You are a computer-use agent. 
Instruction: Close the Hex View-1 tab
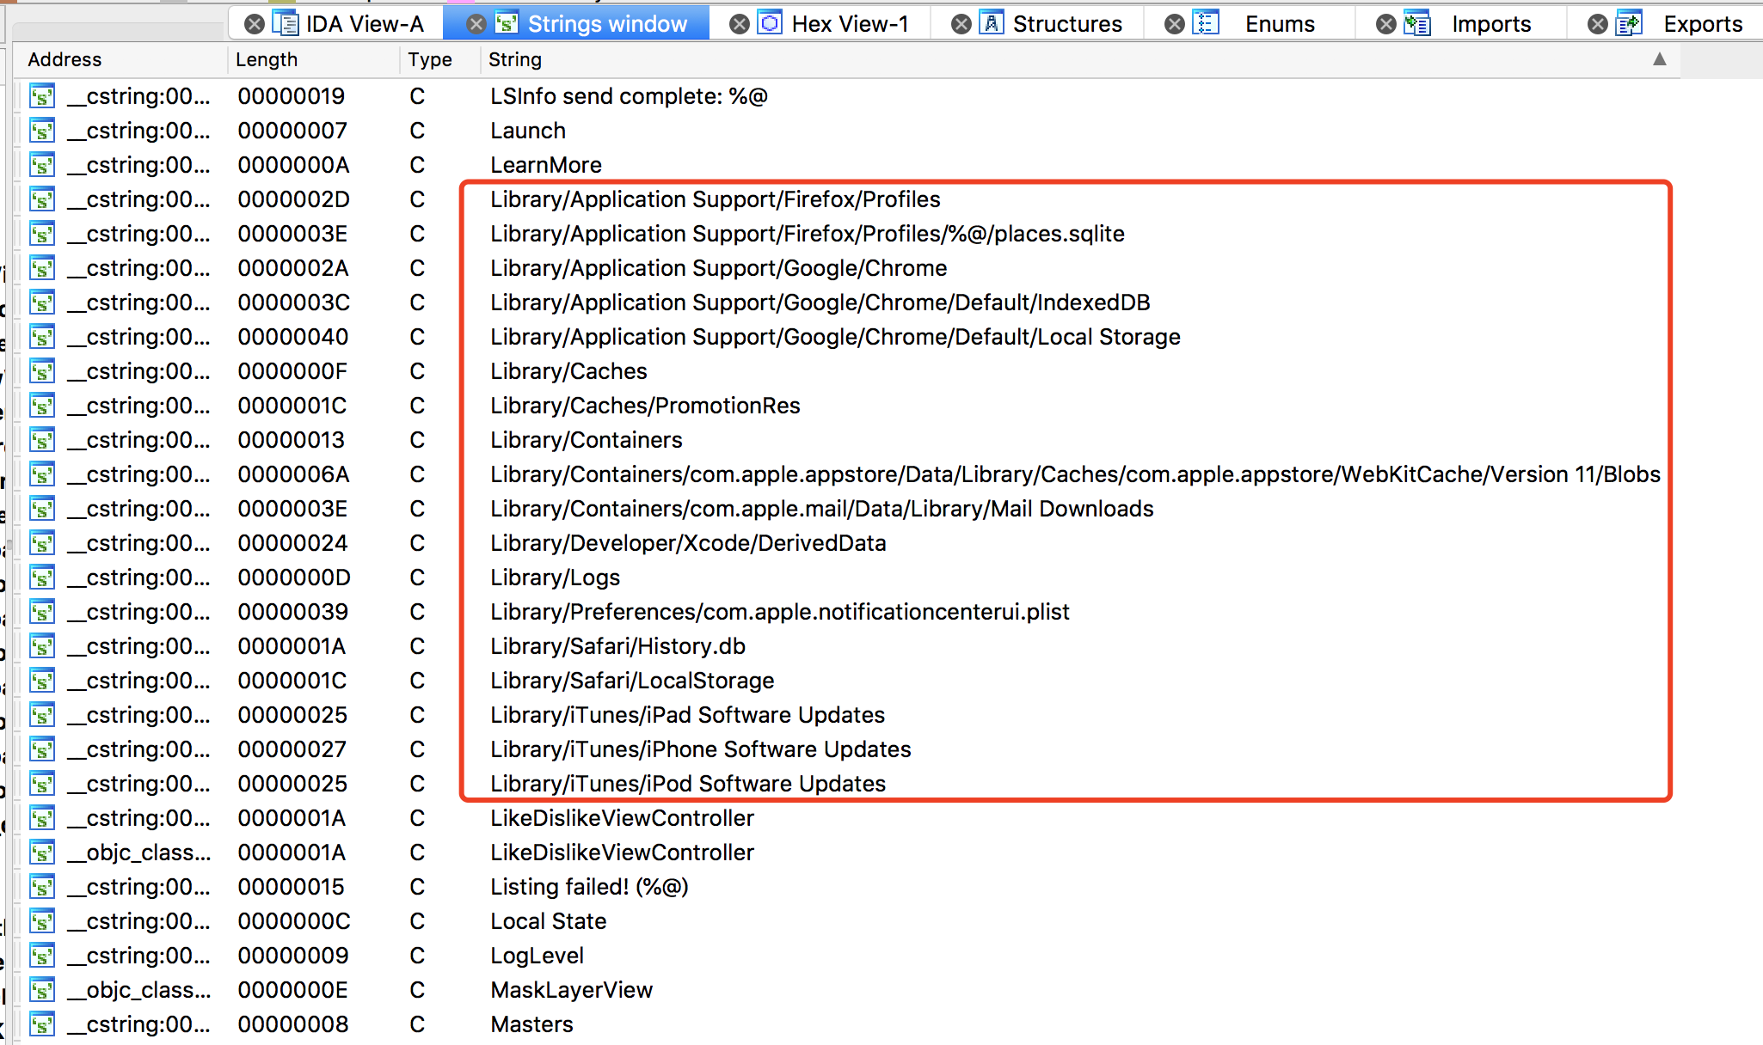(x=739, y=24)
